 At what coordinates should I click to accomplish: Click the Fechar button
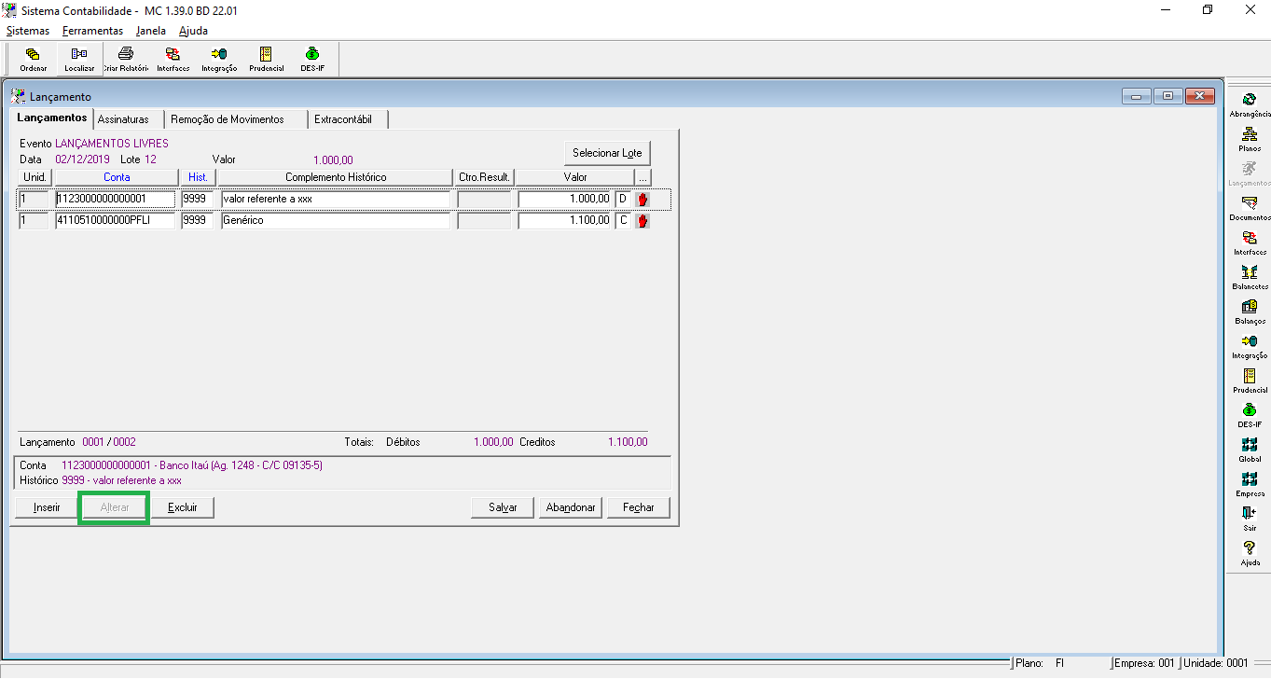pos(639,507)
